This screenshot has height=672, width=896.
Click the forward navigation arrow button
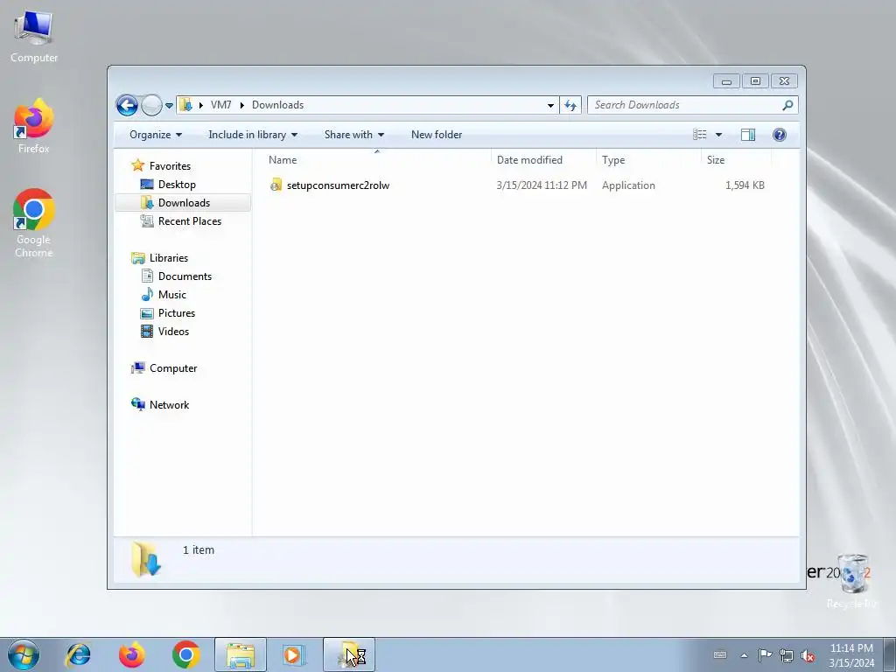pyautogui.click(x=151, y=105)
